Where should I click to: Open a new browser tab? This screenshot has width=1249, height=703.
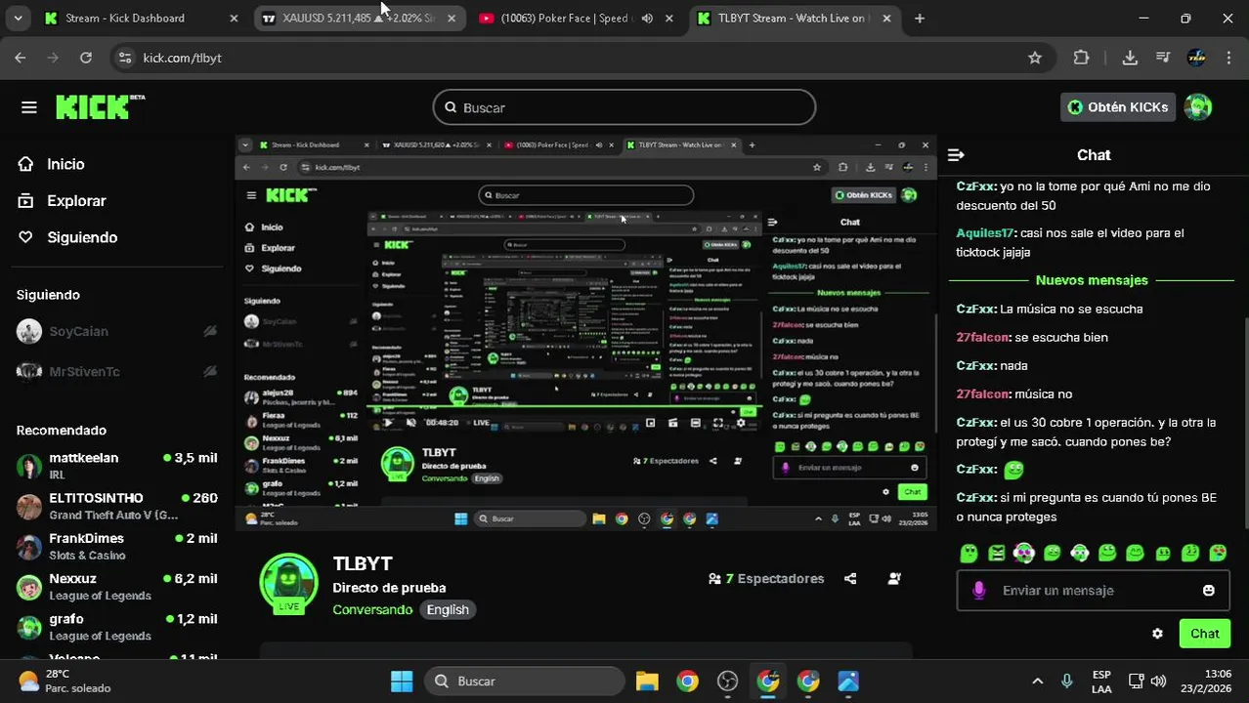[x=920, y=19]
